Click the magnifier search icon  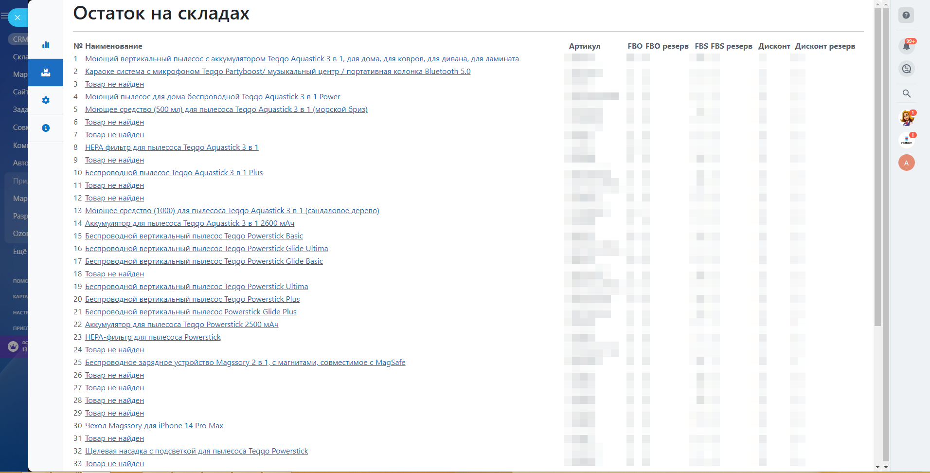click(x=907, y=93)
